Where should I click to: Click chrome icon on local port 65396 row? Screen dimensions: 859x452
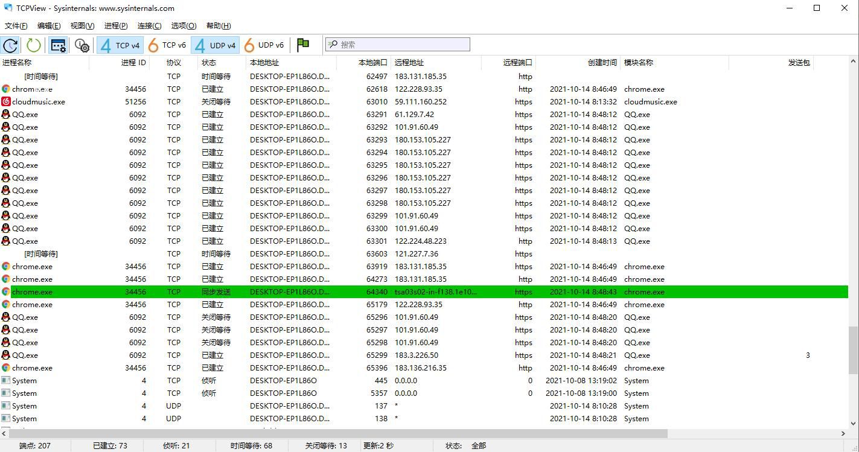[x=6, y=368]
